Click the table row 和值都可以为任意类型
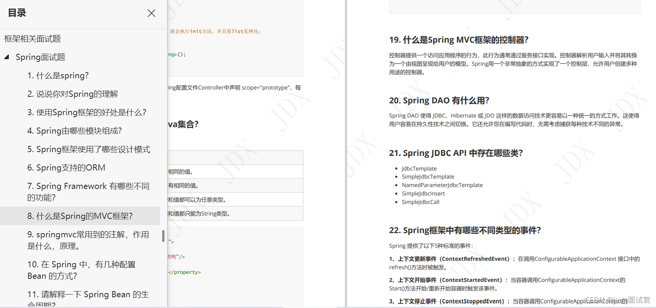Viewport: 656px width, 308px height. (235, 200)
